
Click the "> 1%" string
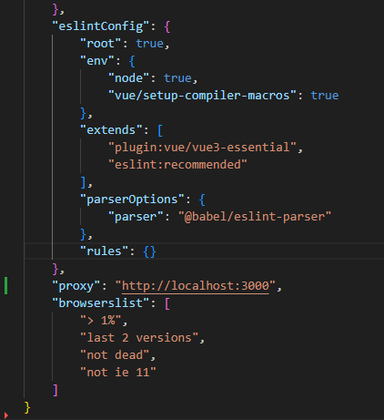pyautogui.click(x=101, y=321)
